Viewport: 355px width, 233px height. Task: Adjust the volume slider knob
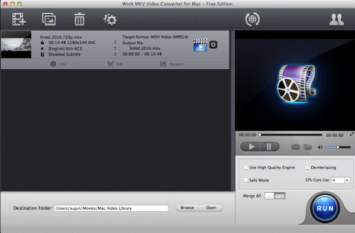pos(338,147)
